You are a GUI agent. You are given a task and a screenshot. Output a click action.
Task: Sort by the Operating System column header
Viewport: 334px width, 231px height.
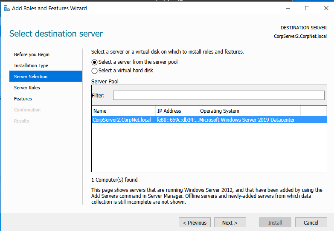[249, 111]
